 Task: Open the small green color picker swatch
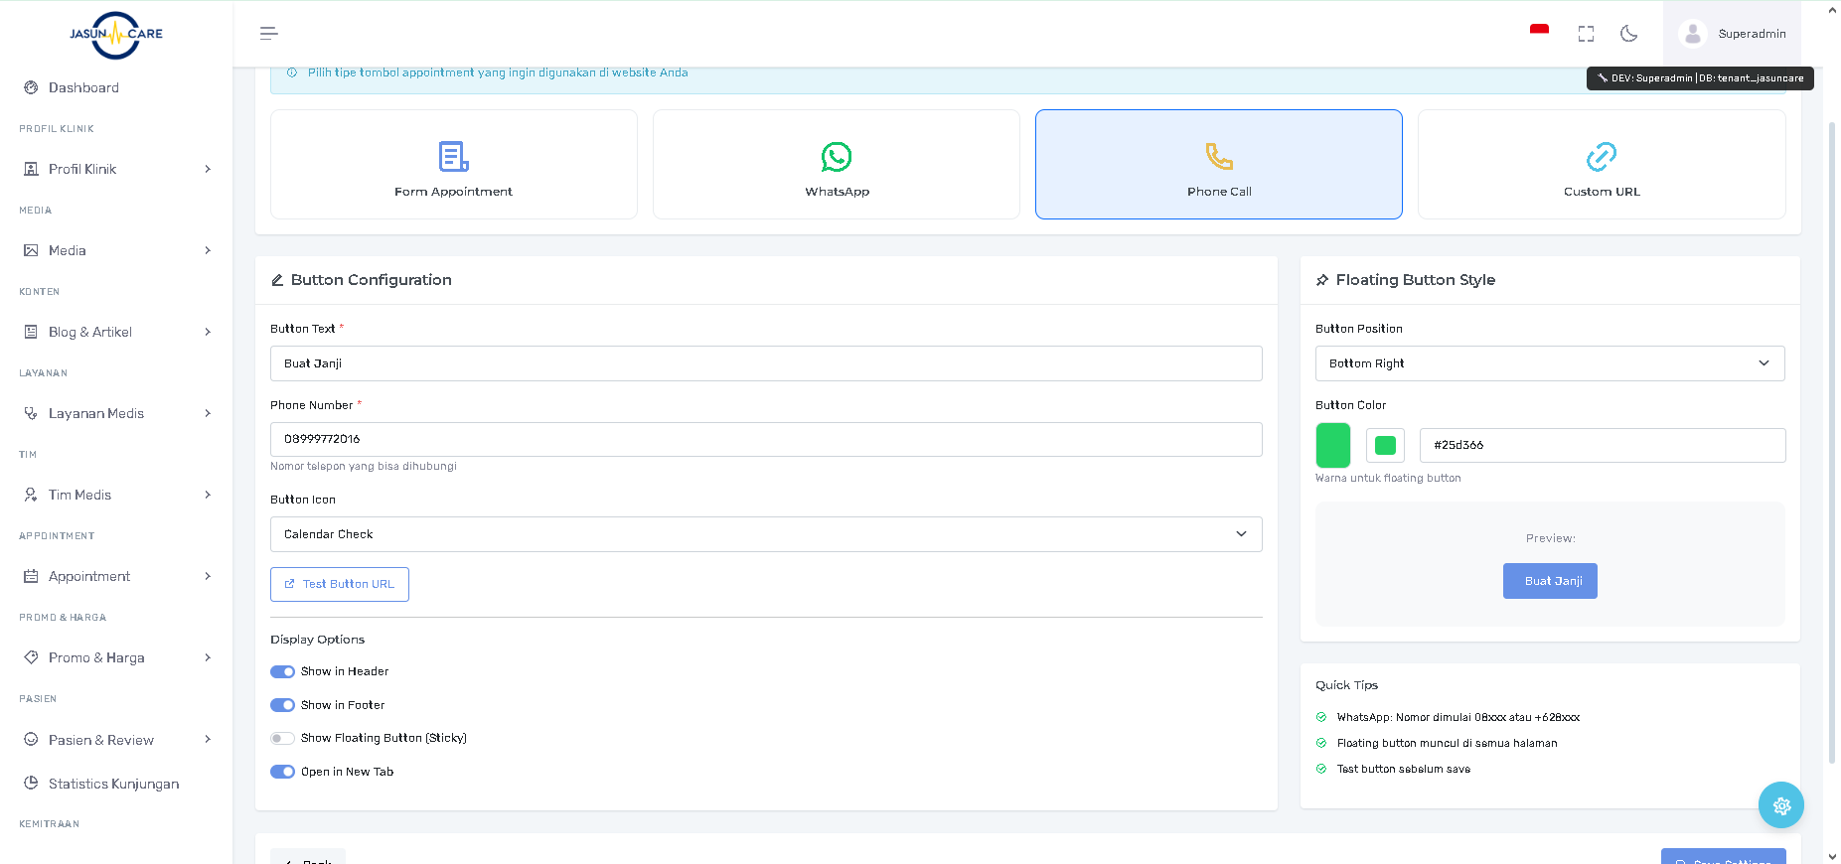coord(1385,446)
